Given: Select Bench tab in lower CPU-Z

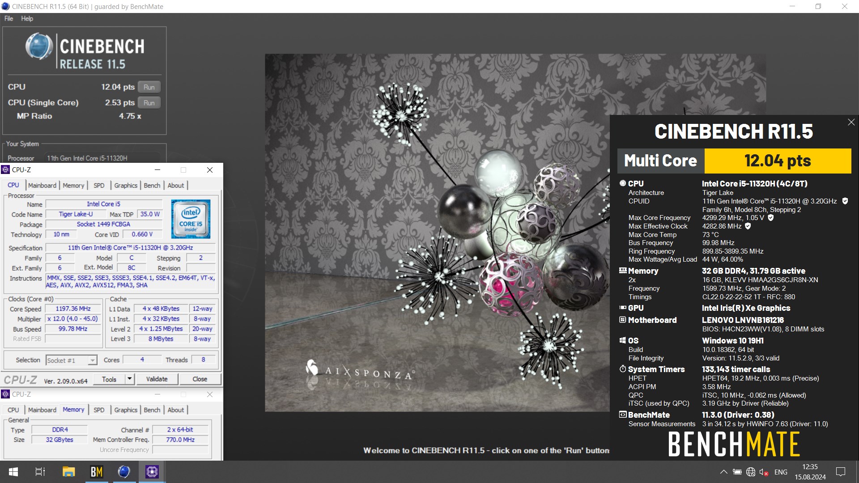Looking at the screenshot, I should coord(152,410).
